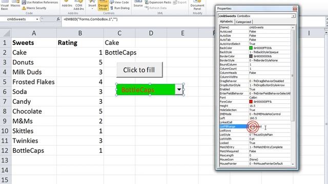Click the Properties list scroll-down arrow
The image size is (328, 184).
click(x=293, y=164)
